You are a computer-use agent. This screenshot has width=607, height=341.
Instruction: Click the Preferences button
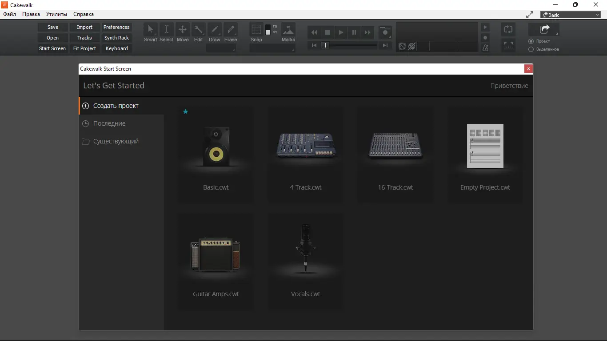[x=116, y=27]
